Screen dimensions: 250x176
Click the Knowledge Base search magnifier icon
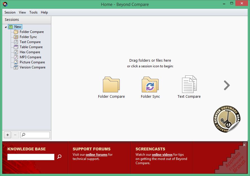click(x=59, y=157)
